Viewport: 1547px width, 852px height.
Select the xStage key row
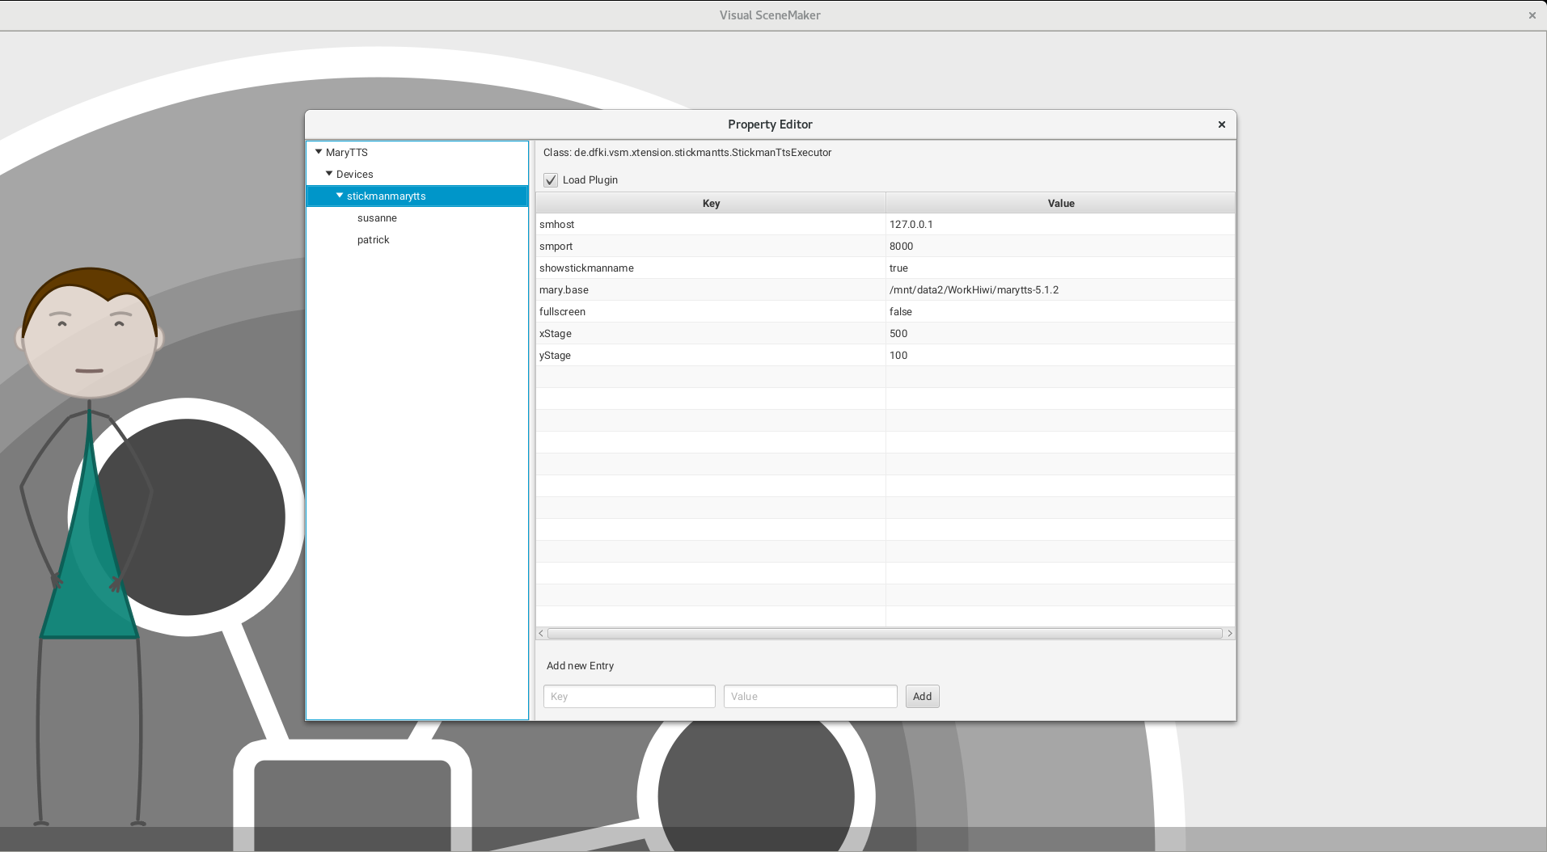pyautogui.click(x=556, y=334)
